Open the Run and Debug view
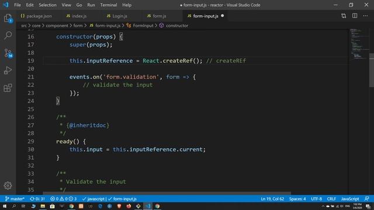 pos(8,71)
